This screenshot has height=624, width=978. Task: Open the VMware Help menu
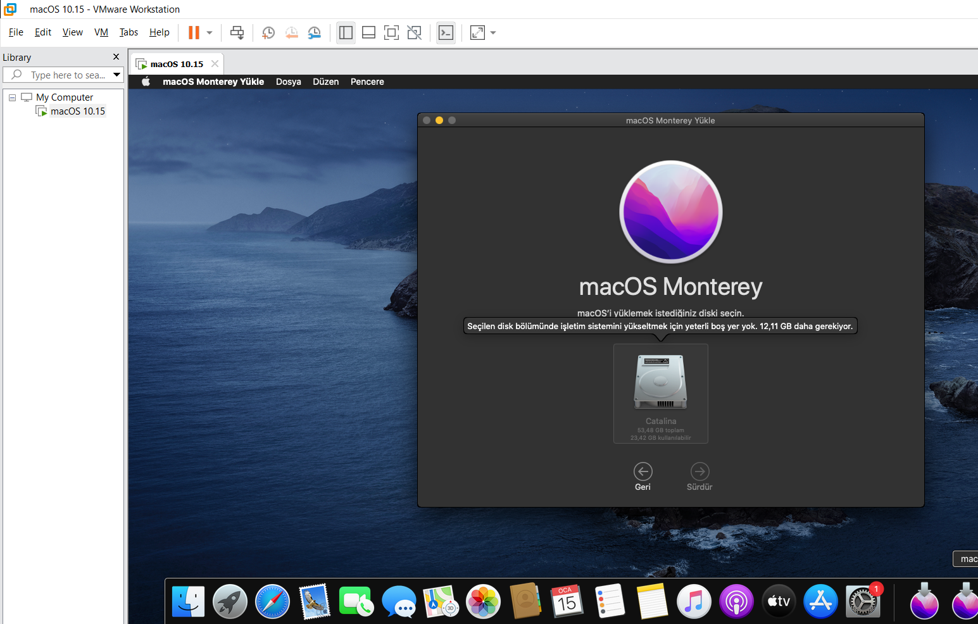pyautogui.click(x=160, y=32)
